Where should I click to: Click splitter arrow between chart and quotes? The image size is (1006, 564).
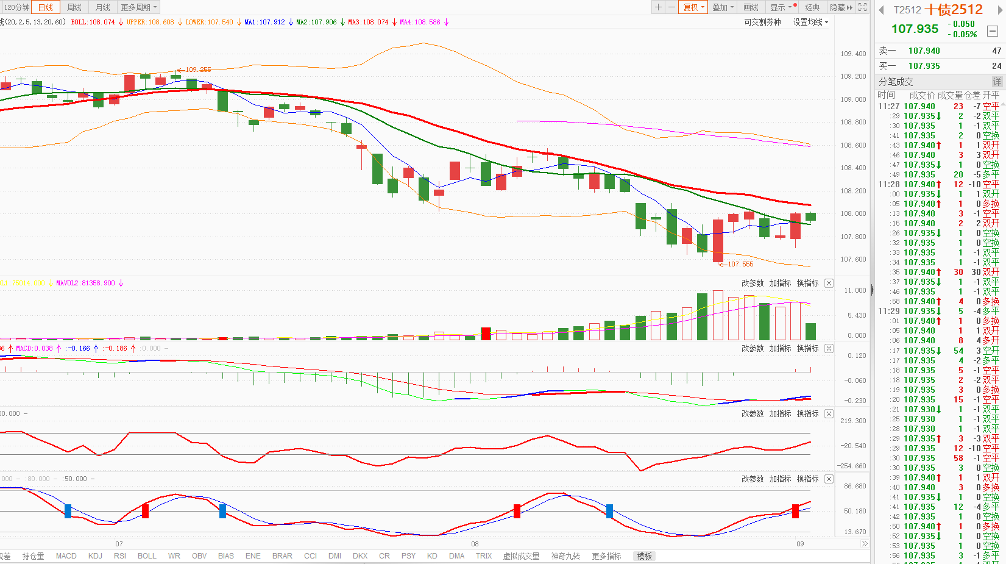pos(872,290)
